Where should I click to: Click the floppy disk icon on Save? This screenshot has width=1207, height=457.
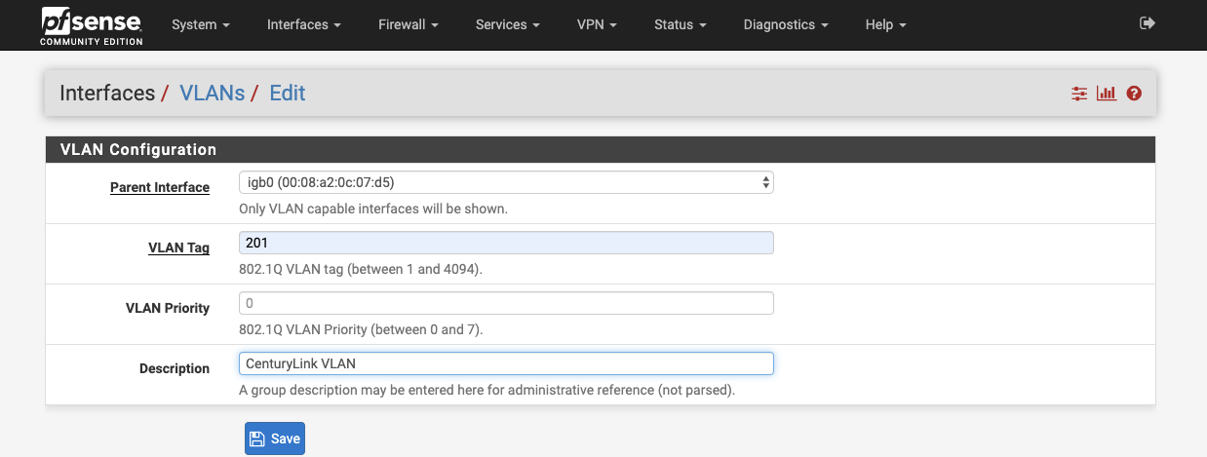tap(256, 438)
